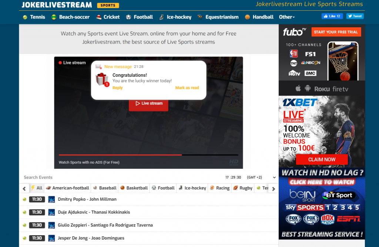This screenshot has height=247, width=379.
Task: Select the Ice-hockey filter tab
Action: (192, 188)
